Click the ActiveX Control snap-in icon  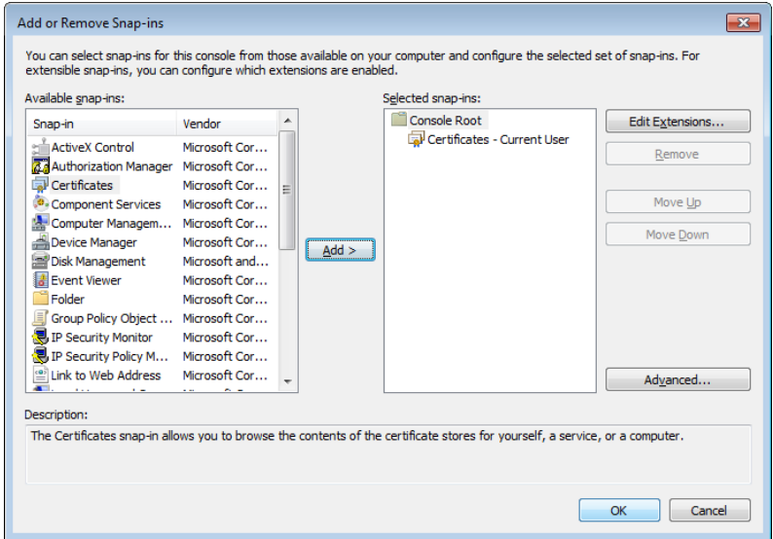(x=41, y=147)
